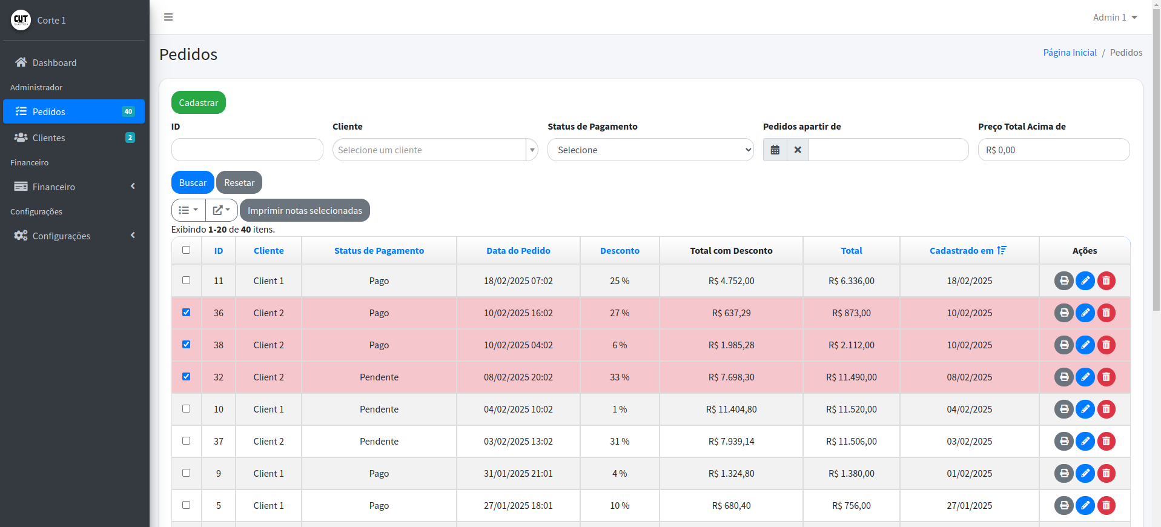Print the note for order 36

1063,313
